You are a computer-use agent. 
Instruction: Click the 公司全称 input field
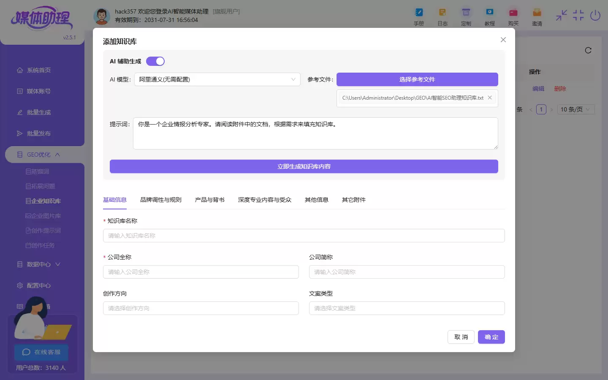[201, 272]
